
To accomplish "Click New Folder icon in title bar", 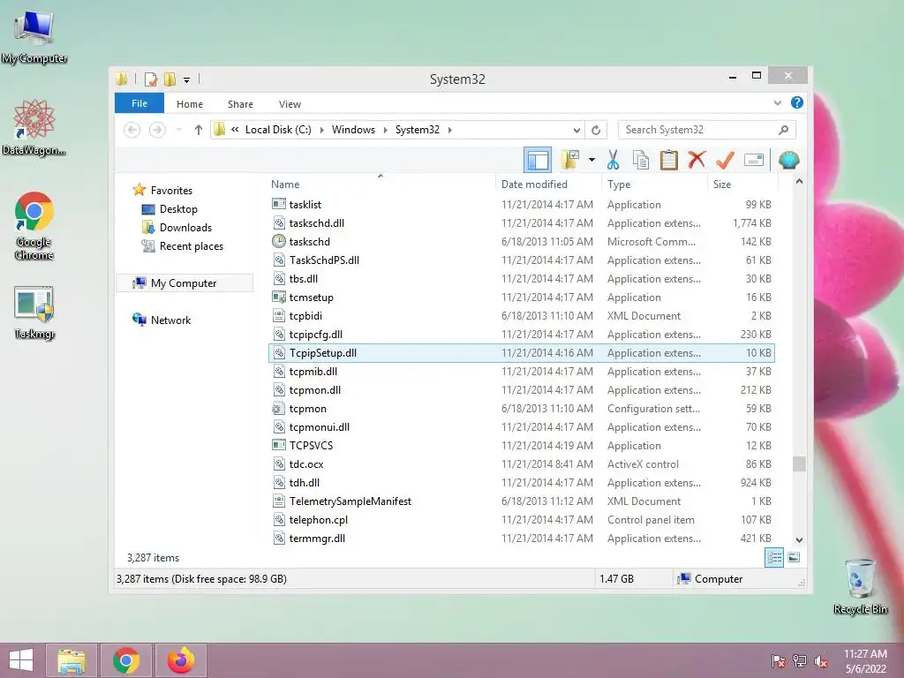I will click(x=170, y=79).
